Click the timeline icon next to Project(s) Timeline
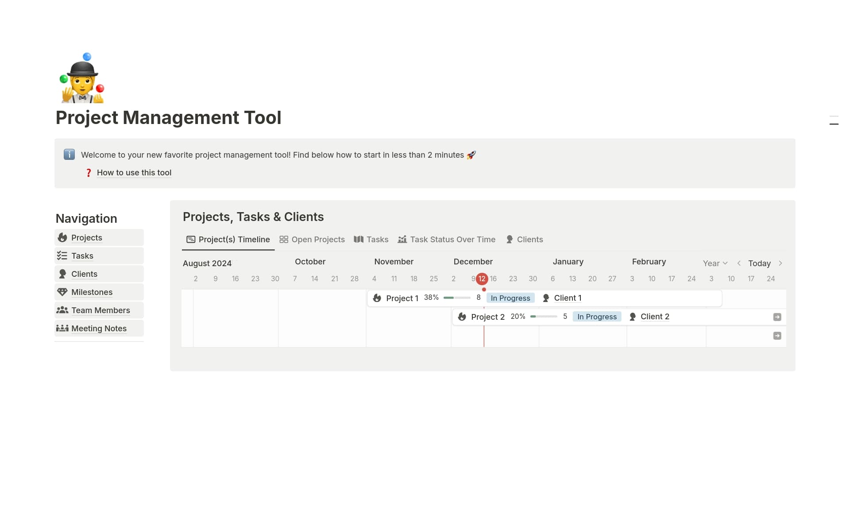 [x=190, y=239]
